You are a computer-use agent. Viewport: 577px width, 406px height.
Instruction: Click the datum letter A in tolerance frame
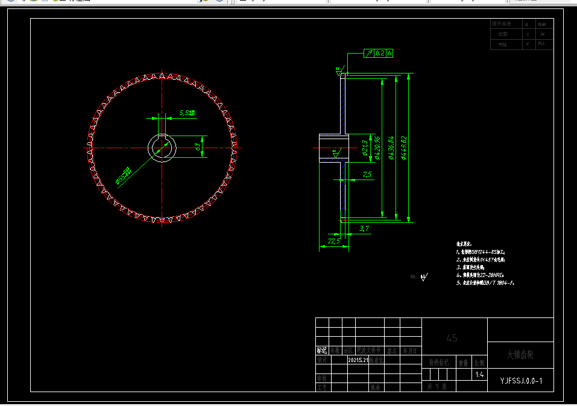(x=389, y=54)
